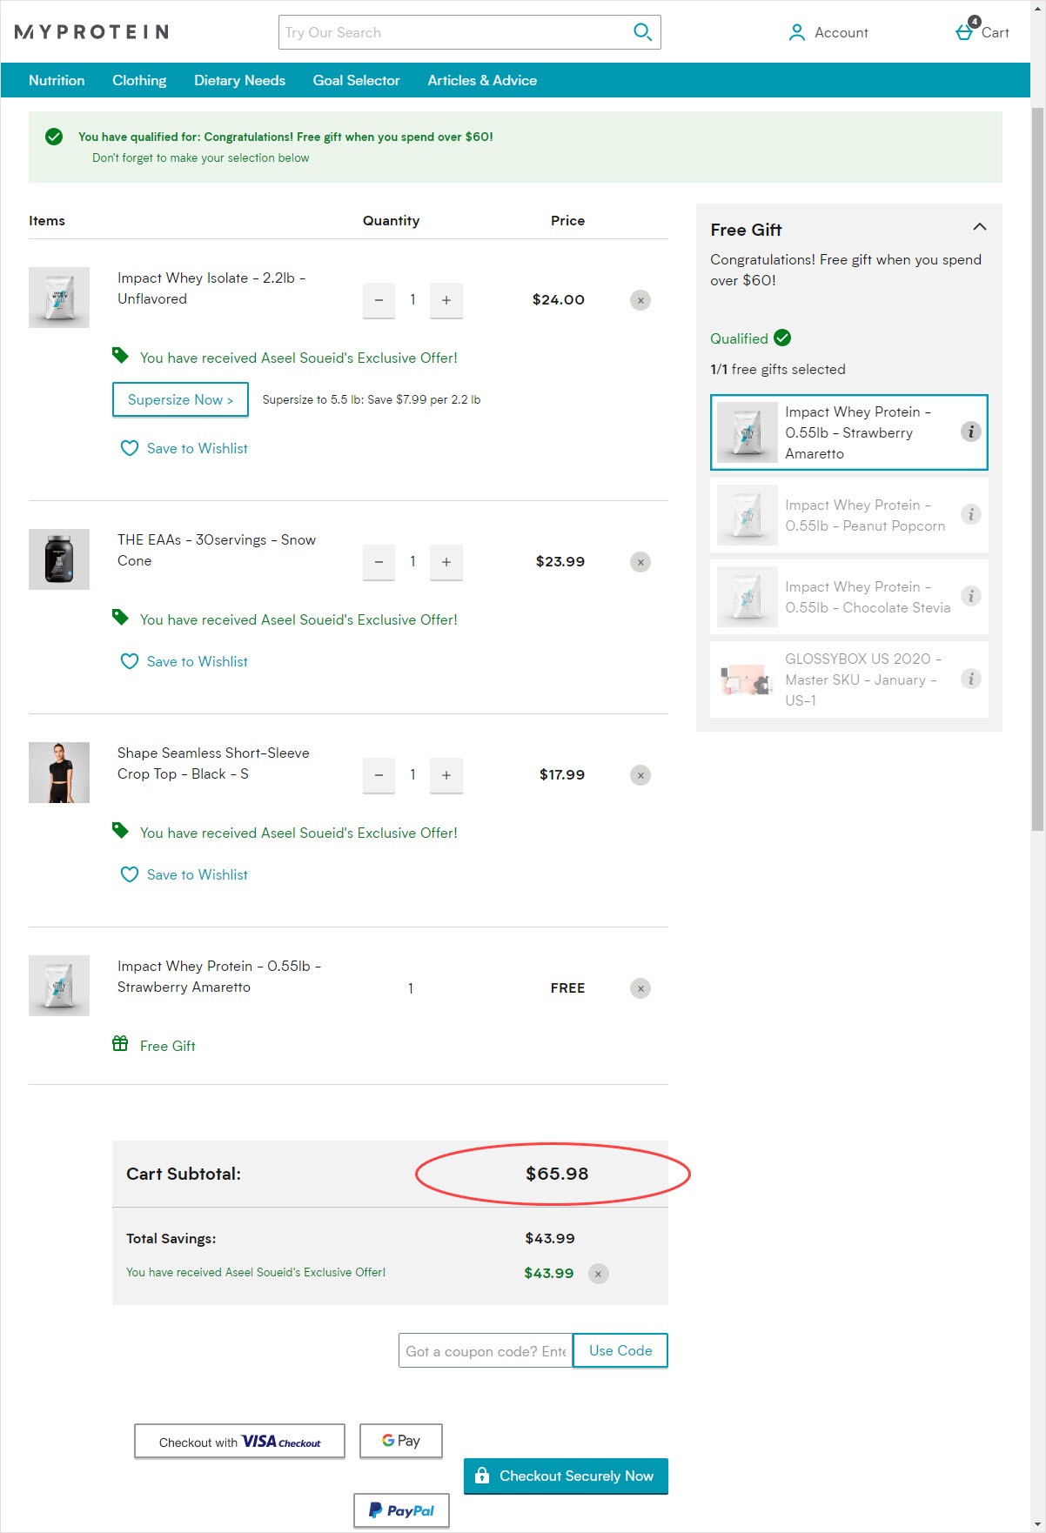Open the Account user icon

point(796,32)
